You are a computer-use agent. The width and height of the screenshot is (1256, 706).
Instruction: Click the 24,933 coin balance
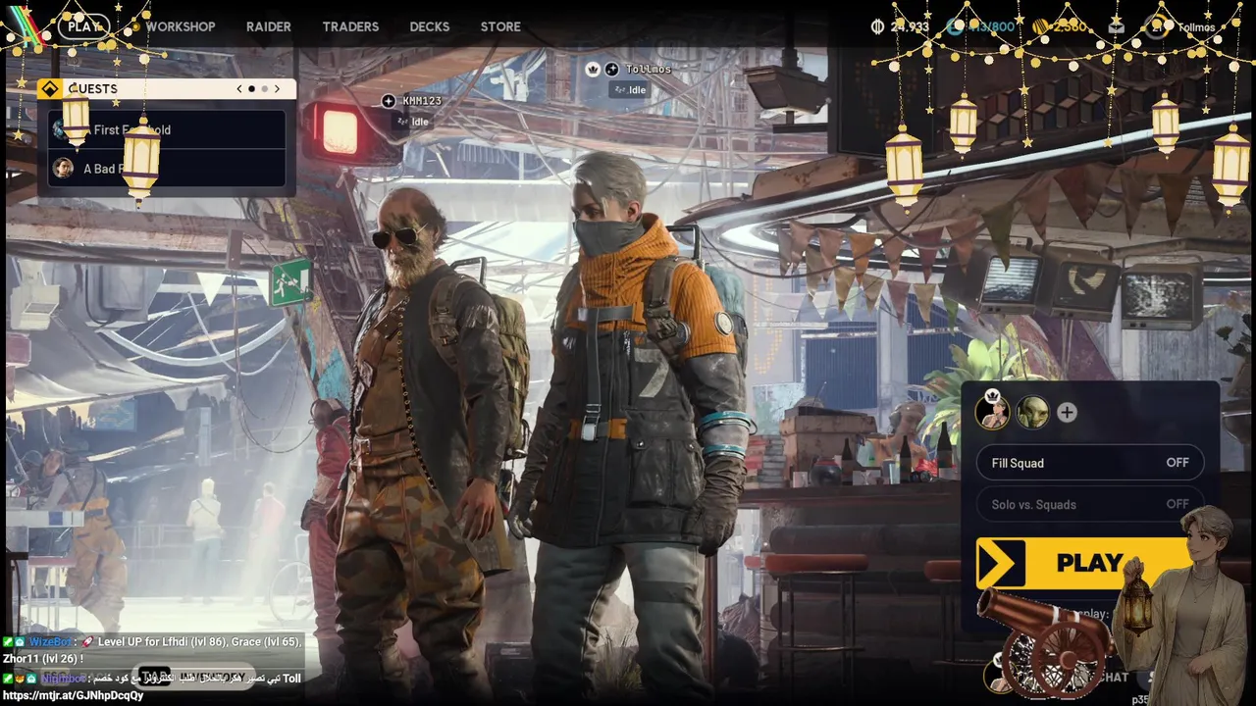pos(910,26)
